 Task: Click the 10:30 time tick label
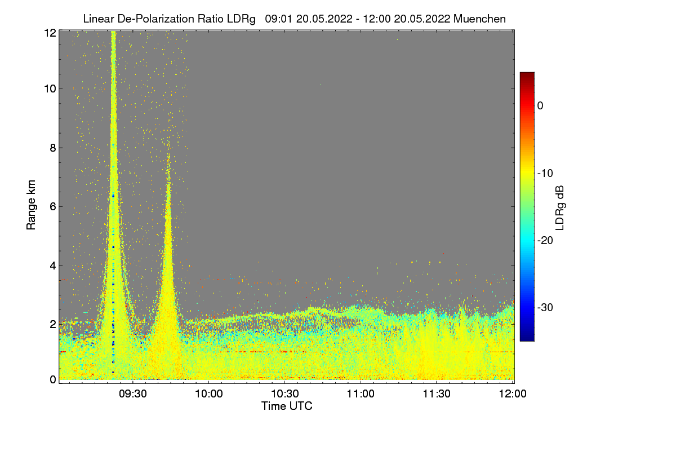pyautogui.click(x=284, y=393)
